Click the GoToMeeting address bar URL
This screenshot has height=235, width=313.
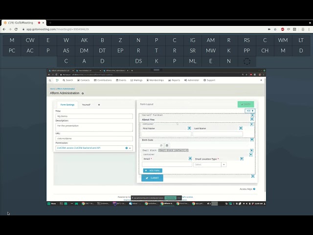pyautogui.click(x=58, y=29)
